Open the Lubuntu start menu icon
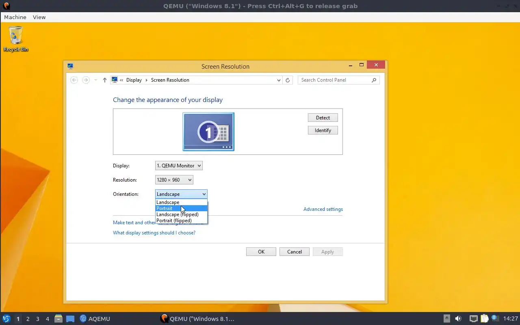Image resolution: width=520 pixels, height=325 pixels. (6, 318)
